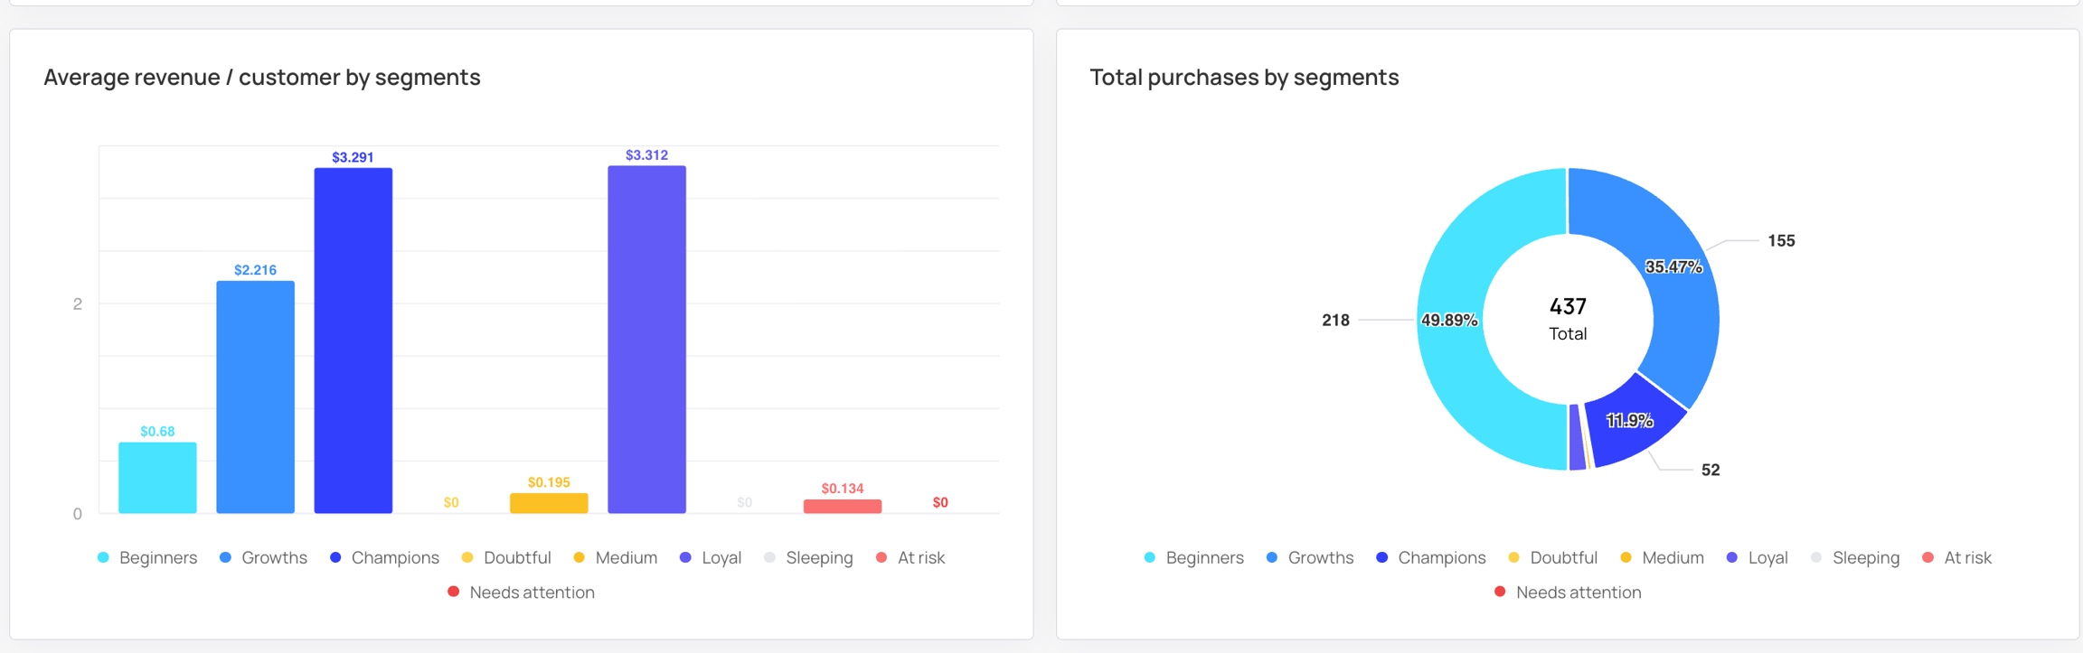Toggle Loyal legend in revenue bar chart
Screen dimensions: 2083x653
(711, 558)
